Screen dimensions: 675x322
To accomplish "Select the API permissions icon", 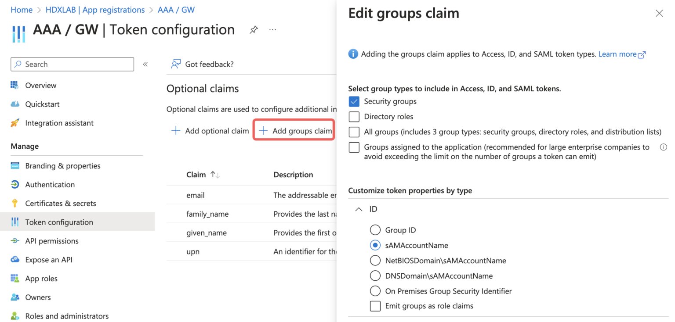I will 15,240.
